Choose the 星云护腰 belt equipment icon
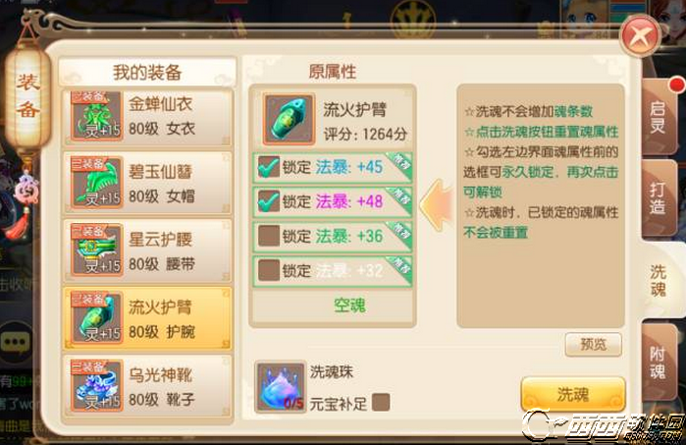Image resolution: width=686 pixels, height=445 pixels. coord(96,250)
